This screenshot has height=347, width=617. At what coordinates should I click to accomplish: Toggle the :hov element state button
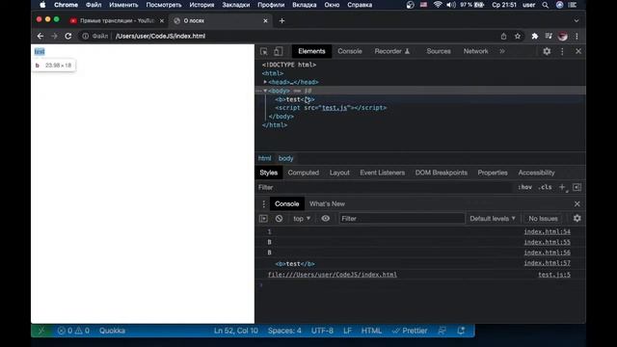coord(524,187)
